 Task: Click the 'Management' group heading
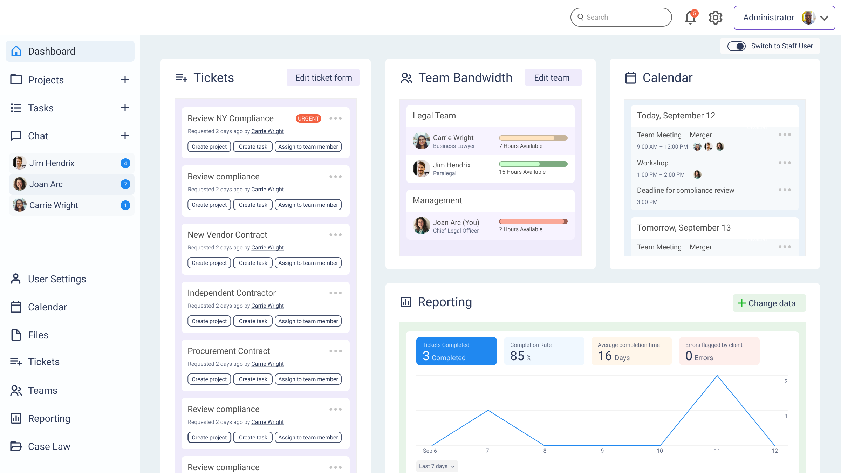[437, 200]
